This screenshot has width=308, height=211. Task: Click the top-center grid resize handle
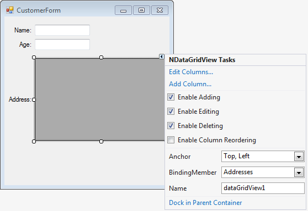click(101, 57)
